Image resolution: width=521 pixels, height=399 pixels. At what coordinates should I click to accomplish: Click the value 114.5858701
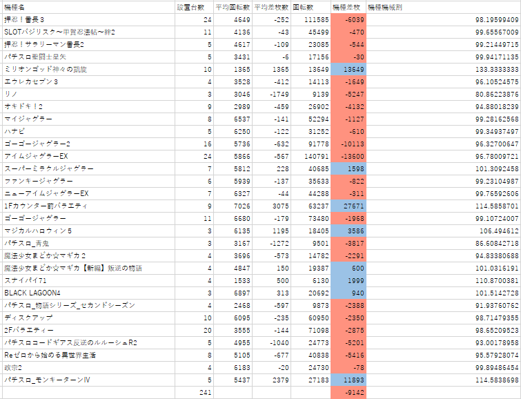coord(443,206)
